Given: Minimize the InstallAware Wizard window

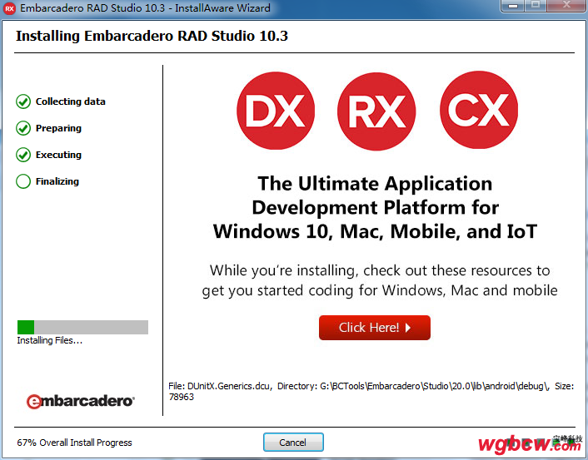Looking at the screenshot, I should (513, 6).
